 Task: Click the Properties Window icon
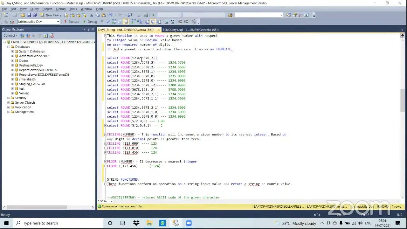294,15
